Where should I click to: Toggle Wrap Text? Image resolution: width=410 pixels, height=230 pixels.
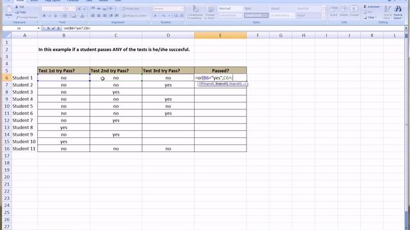[131, 8]
